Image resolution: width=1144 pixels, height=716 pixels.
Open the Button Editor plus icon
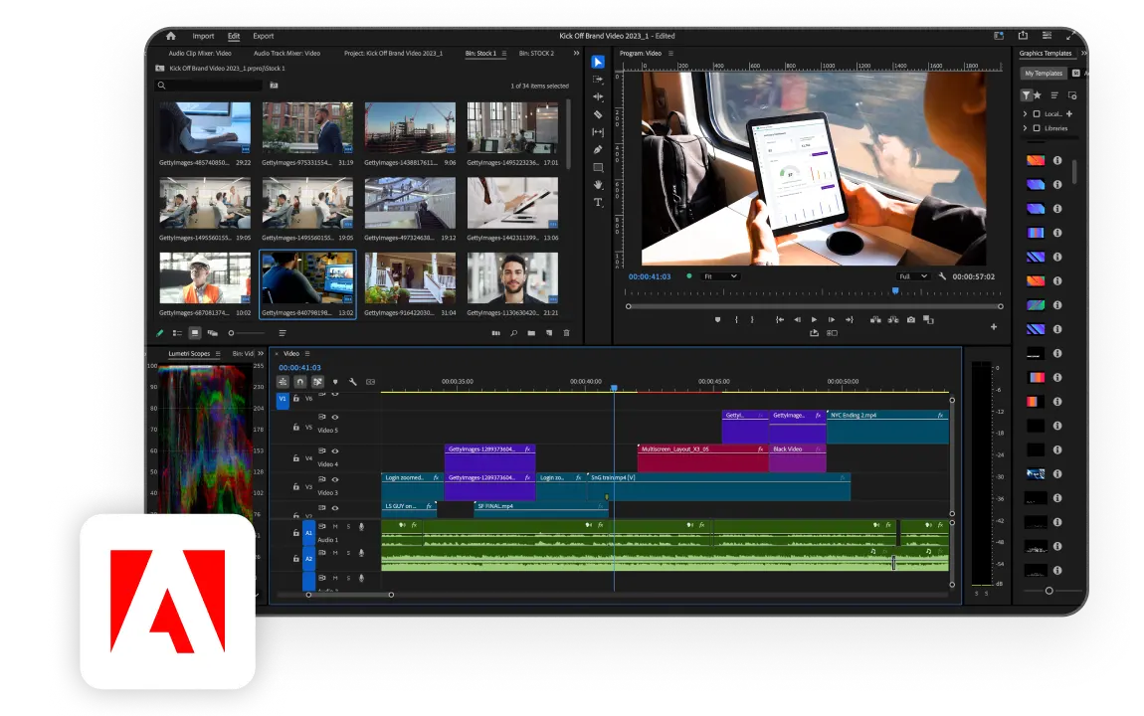point(994,326)
